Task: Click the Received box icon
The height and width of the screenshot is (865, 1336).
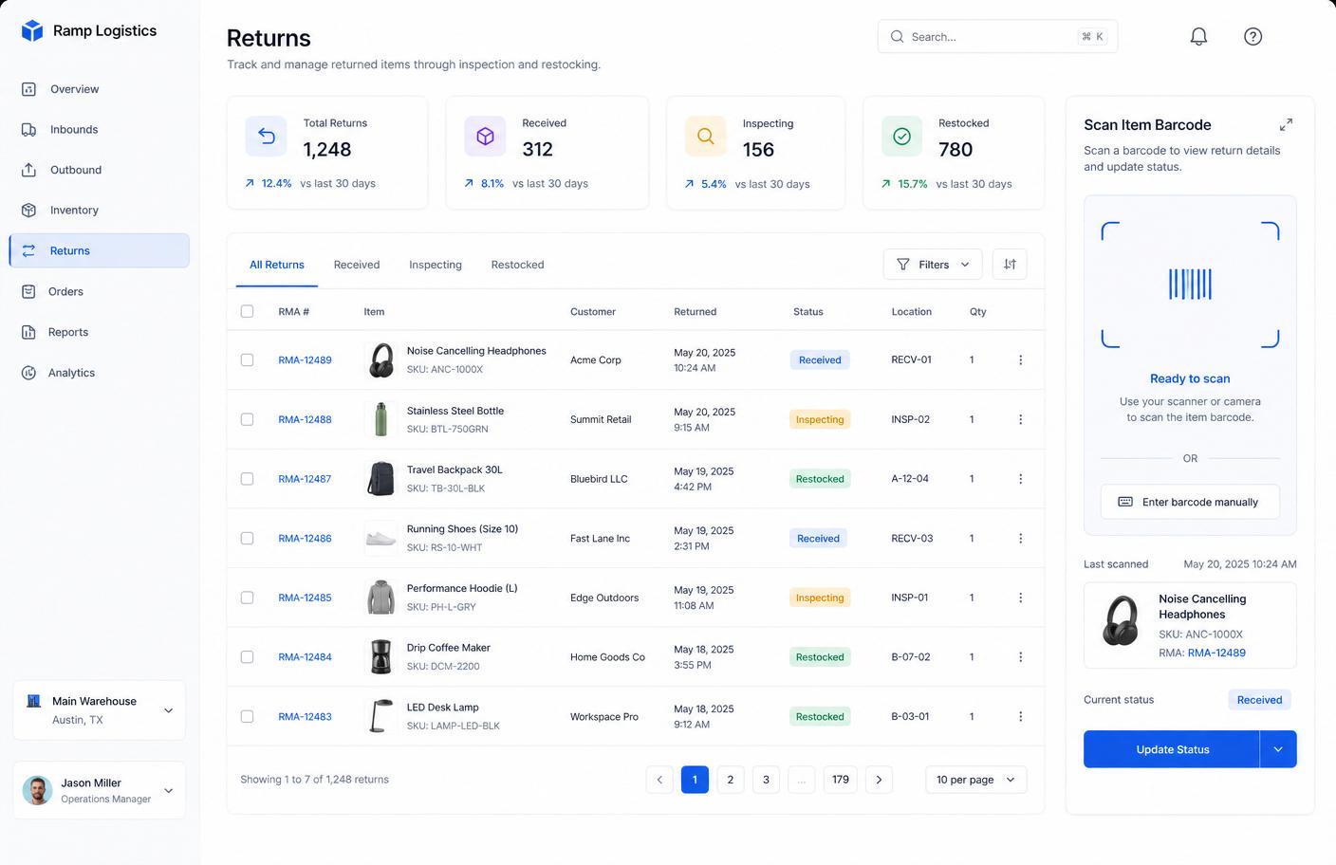Action: [485, 137]
